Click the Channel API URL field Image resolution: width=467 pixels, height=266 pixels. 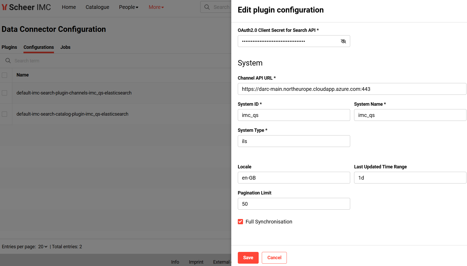[352, 89]
